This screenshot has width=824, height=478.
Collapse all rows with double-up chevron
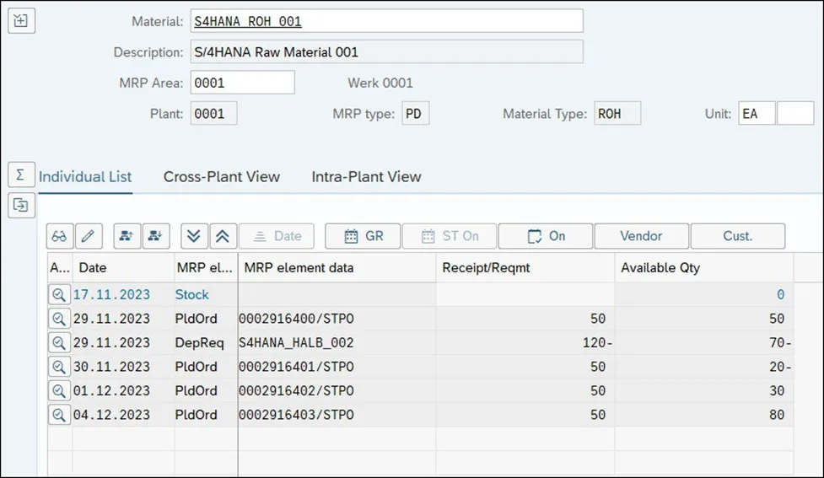pos(222,236)
